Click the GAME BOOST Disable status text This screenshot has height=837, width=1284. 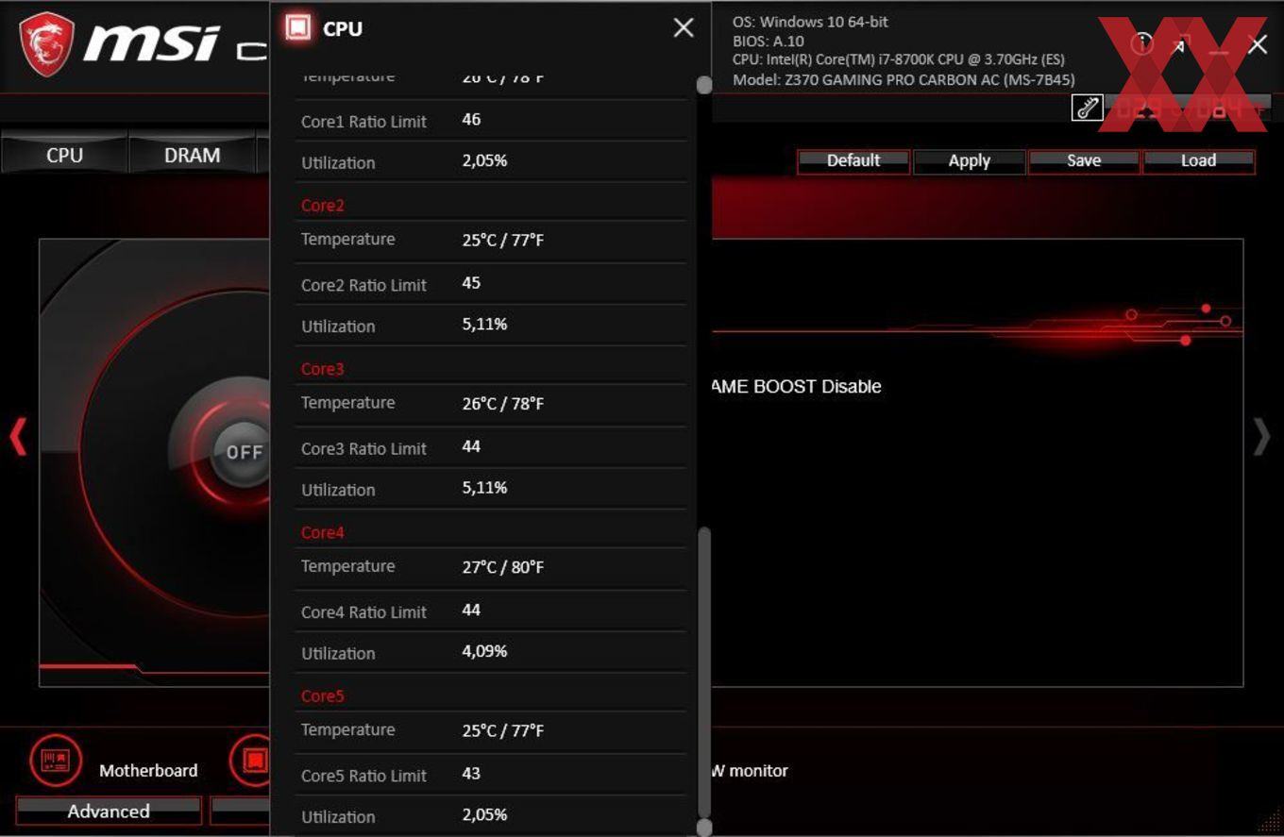(796, 387)
